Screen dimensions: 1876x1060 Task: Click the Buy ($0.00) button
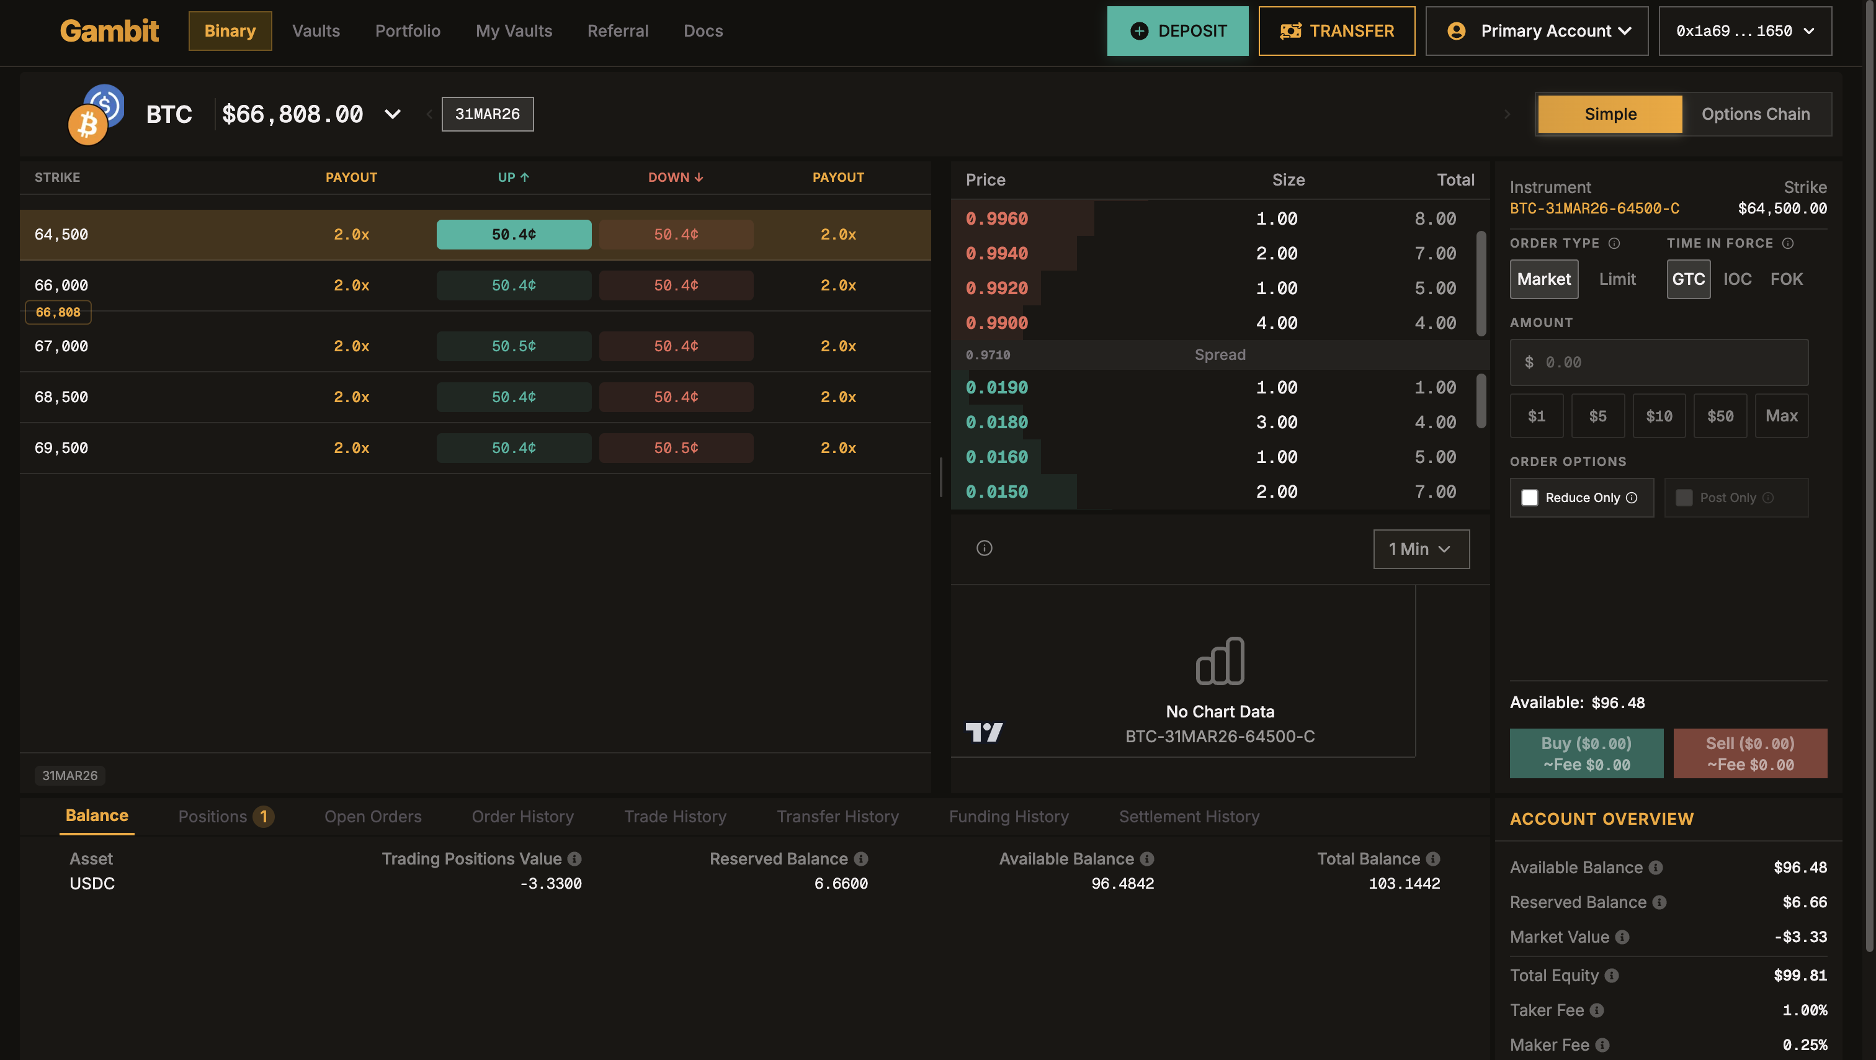coord(1586,753)
